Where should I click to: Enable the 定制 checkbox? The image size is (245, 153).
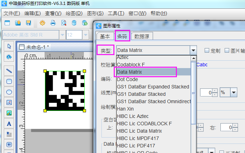207,51
